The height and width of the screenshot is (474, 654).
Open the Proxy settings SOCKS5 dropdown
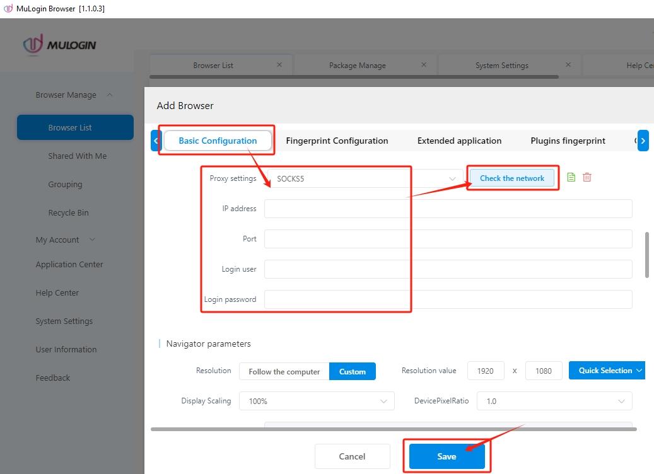[365, 178]
